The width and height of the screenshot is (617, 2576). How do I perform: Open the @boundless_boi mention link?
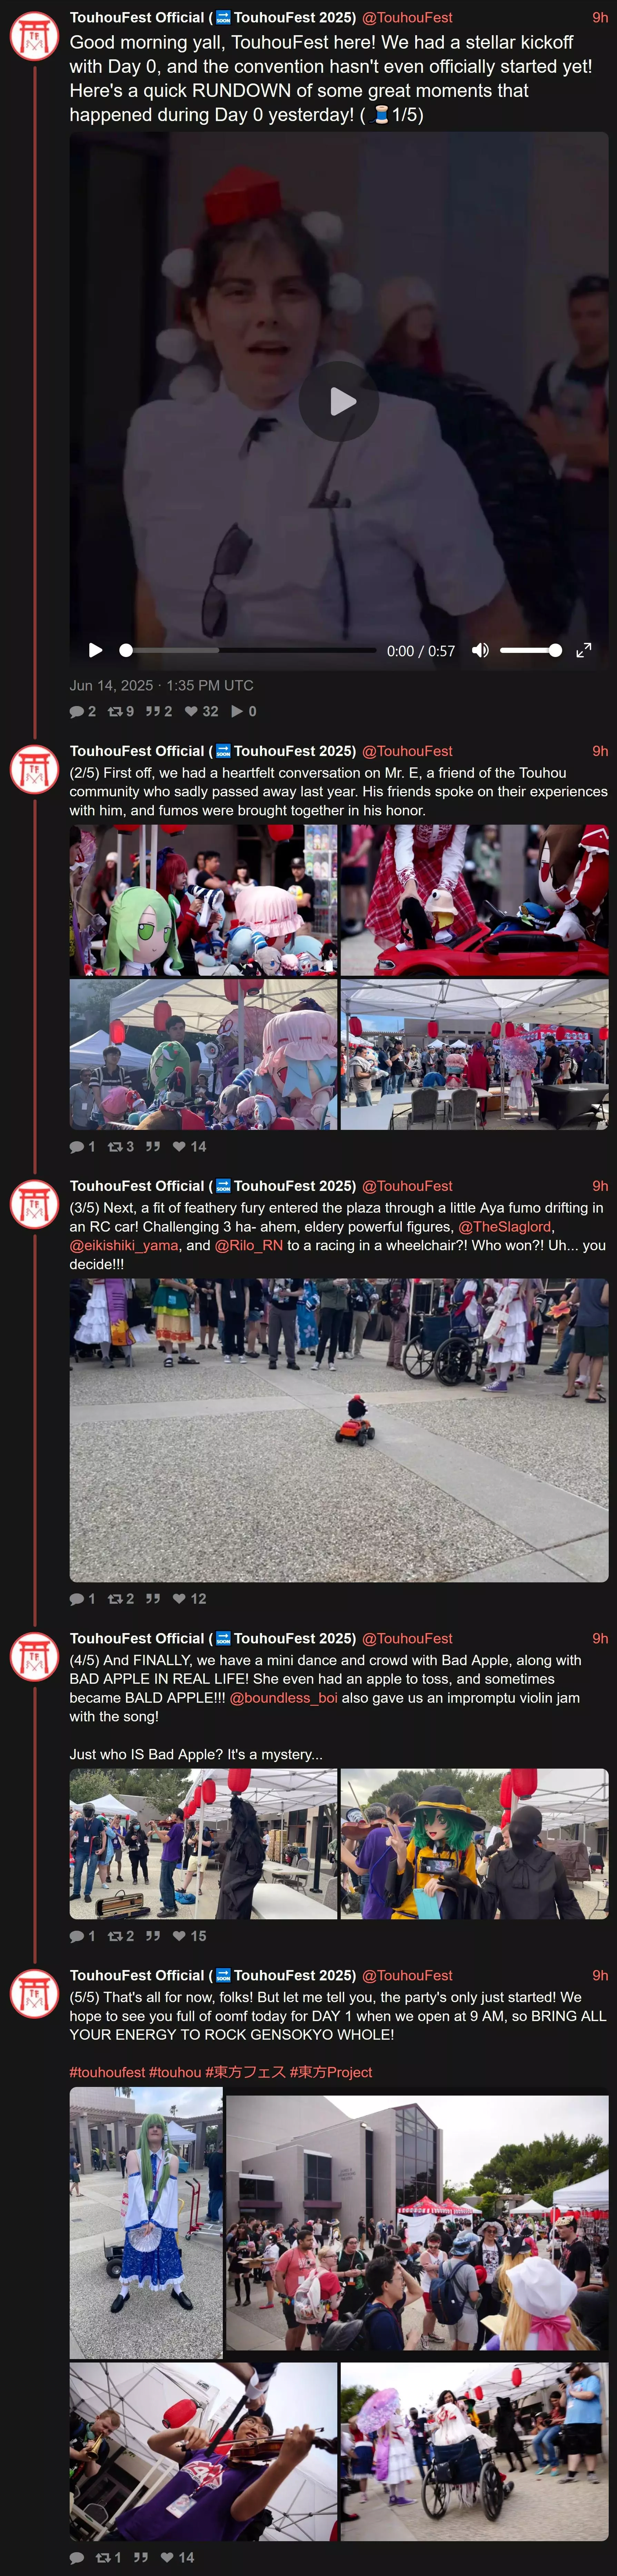284,1697
